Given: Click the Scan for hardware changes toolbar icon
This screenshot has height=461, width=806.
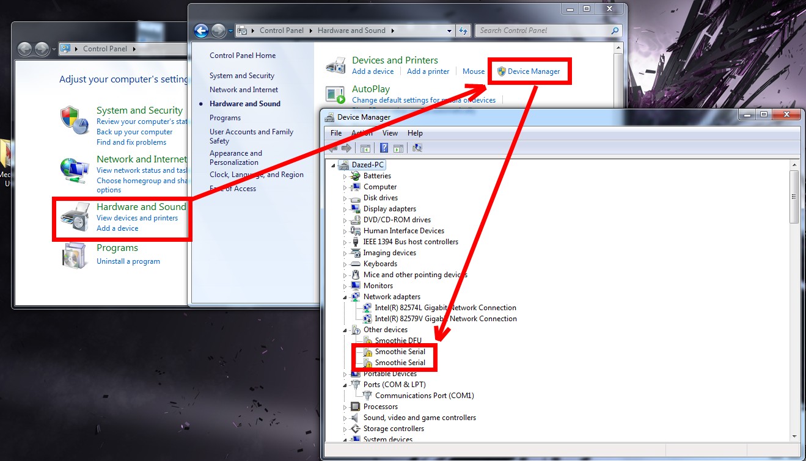Looking at the screenshot, I should (418, 148).
